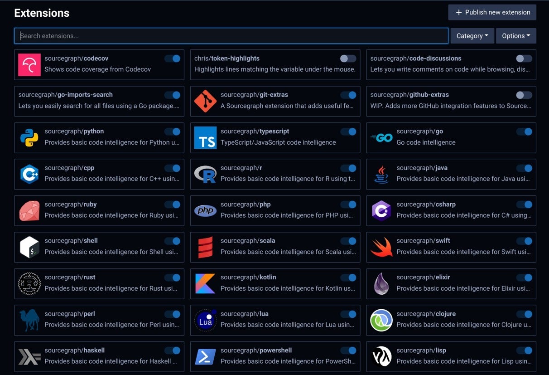Click the PHP logo icon
The width and height of the screenshot is (549, 375).
[205, 211]
